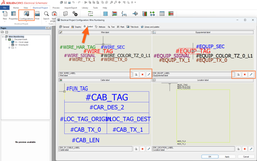
Task: Click the Apply button
Action: (x=227, y=157)
